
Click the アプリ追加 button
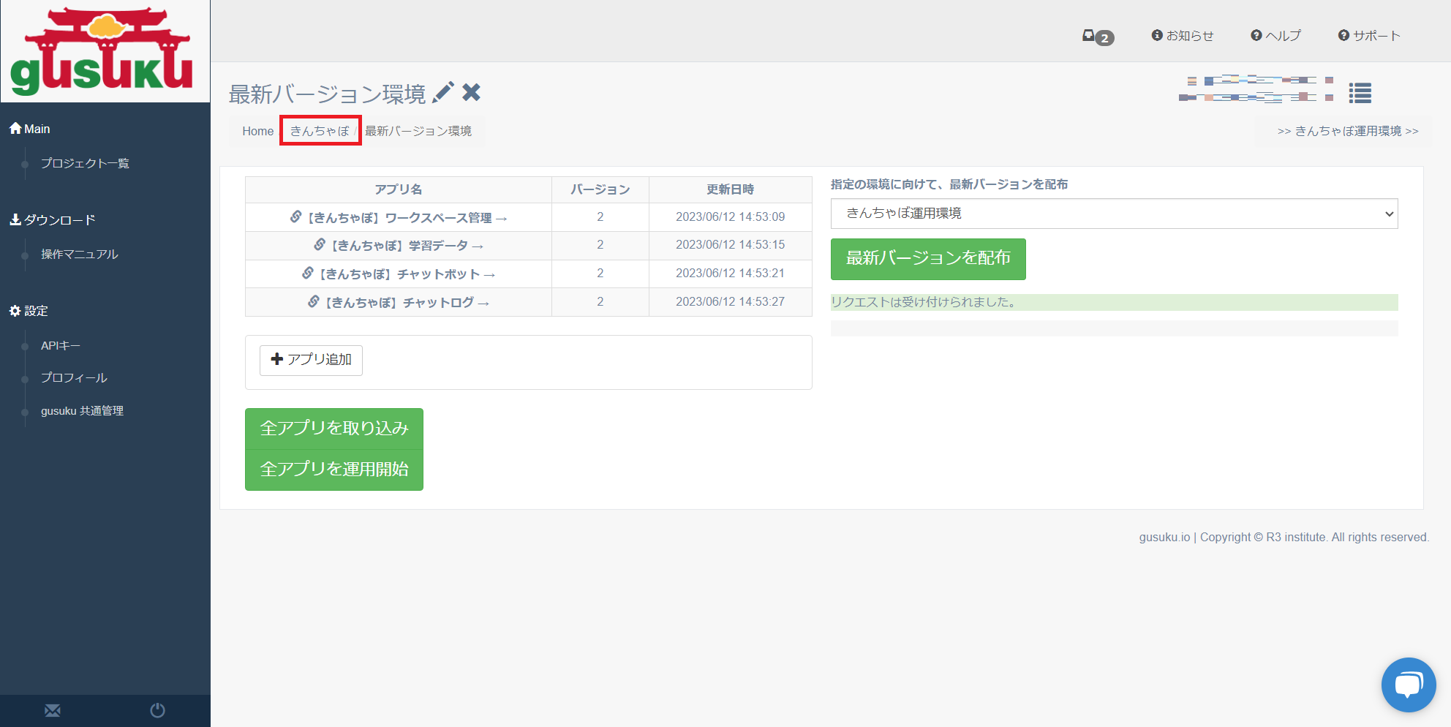coord(312,360)
